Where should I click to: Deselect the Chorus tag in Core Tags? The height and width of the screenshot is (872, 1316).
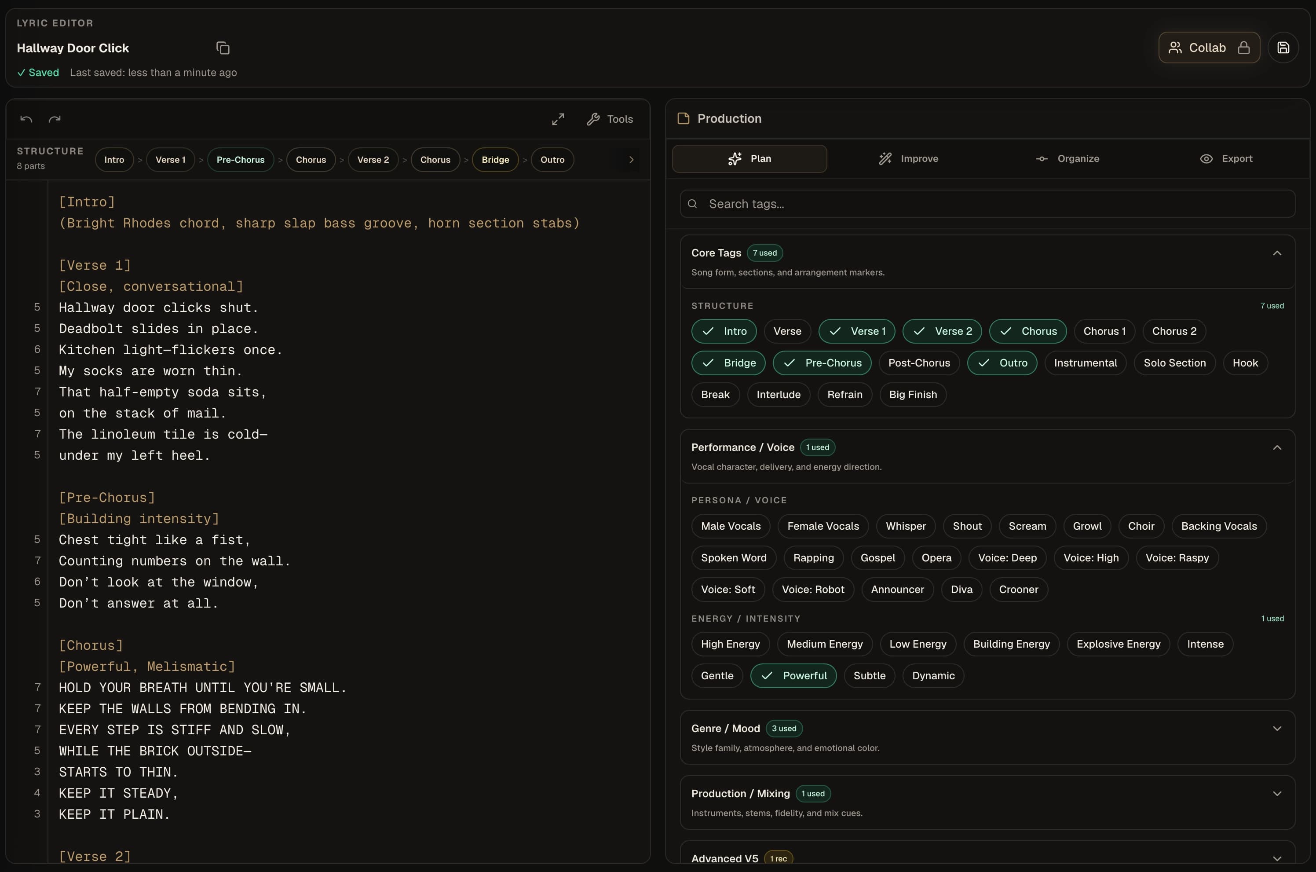(x=1027, y=331)
